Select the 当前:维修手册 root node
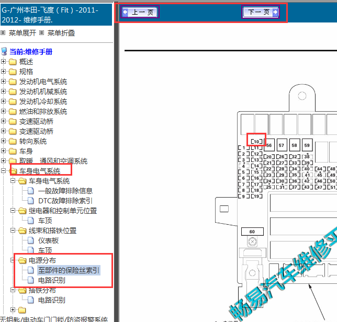This screenshot has width=337, height=322. (31, 52)
